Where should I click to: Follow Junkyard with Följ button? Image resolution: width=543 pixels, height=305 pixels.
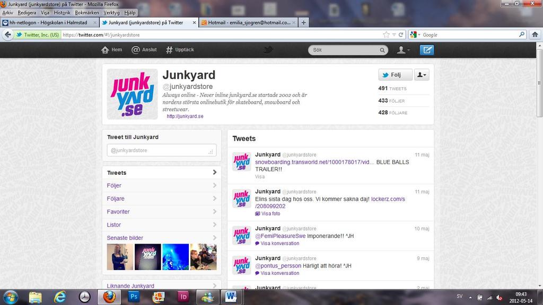[395, 75]
